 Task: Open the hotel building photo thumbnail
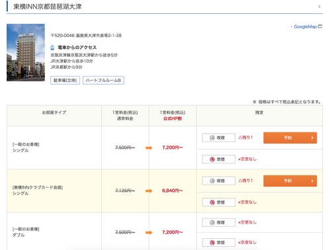26,52
